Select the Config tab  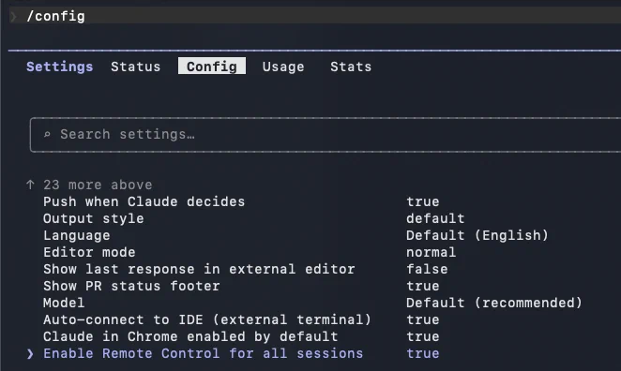(212, 67)
